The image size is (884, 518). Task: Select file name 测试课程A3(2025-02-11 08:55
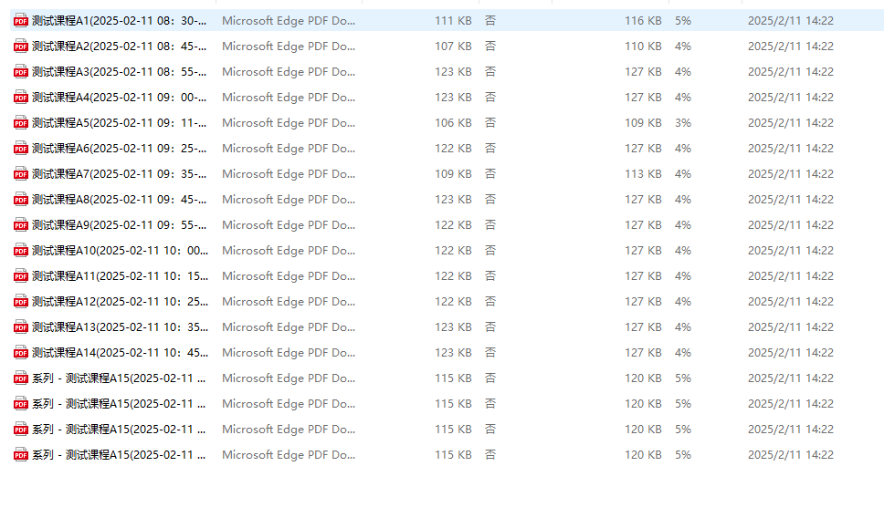click(x=119, y=71)
